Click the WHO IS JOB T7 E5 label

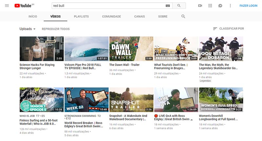tap(32, 116)
